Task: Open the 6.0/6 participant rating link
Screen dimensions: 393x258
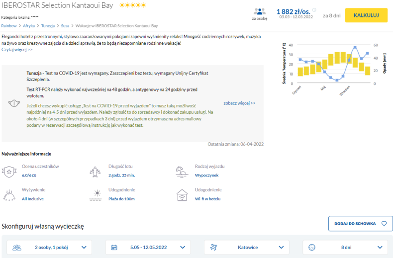Action: tap(29, 175)
